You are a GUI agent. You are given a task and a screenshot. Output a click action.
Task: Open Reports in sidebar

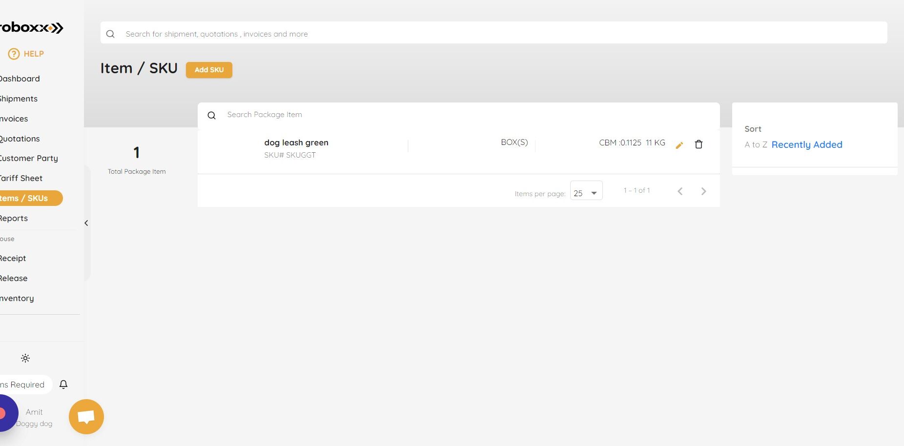click(14, 218)
